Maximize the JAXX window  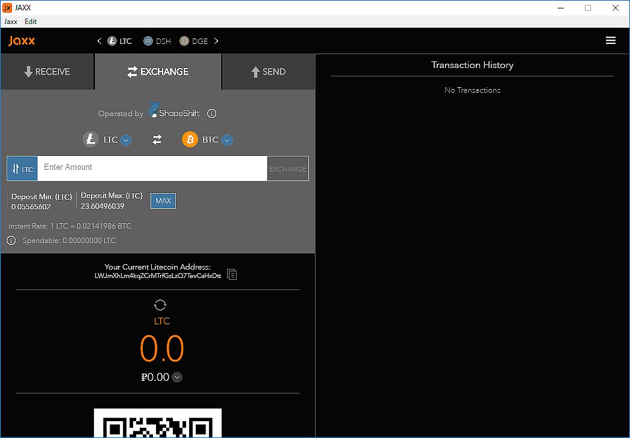pos(588,8)
